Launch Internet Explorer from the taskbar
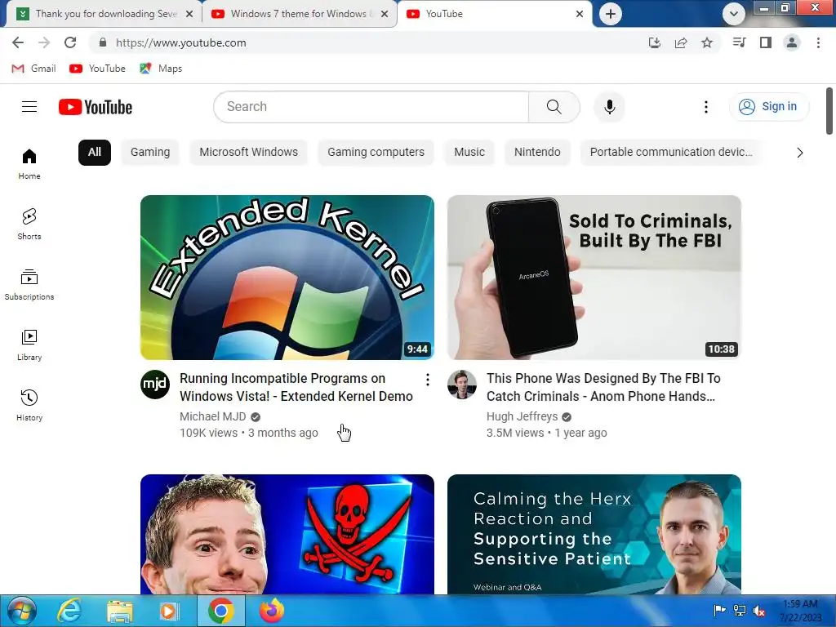 click(x=69, y=611)
